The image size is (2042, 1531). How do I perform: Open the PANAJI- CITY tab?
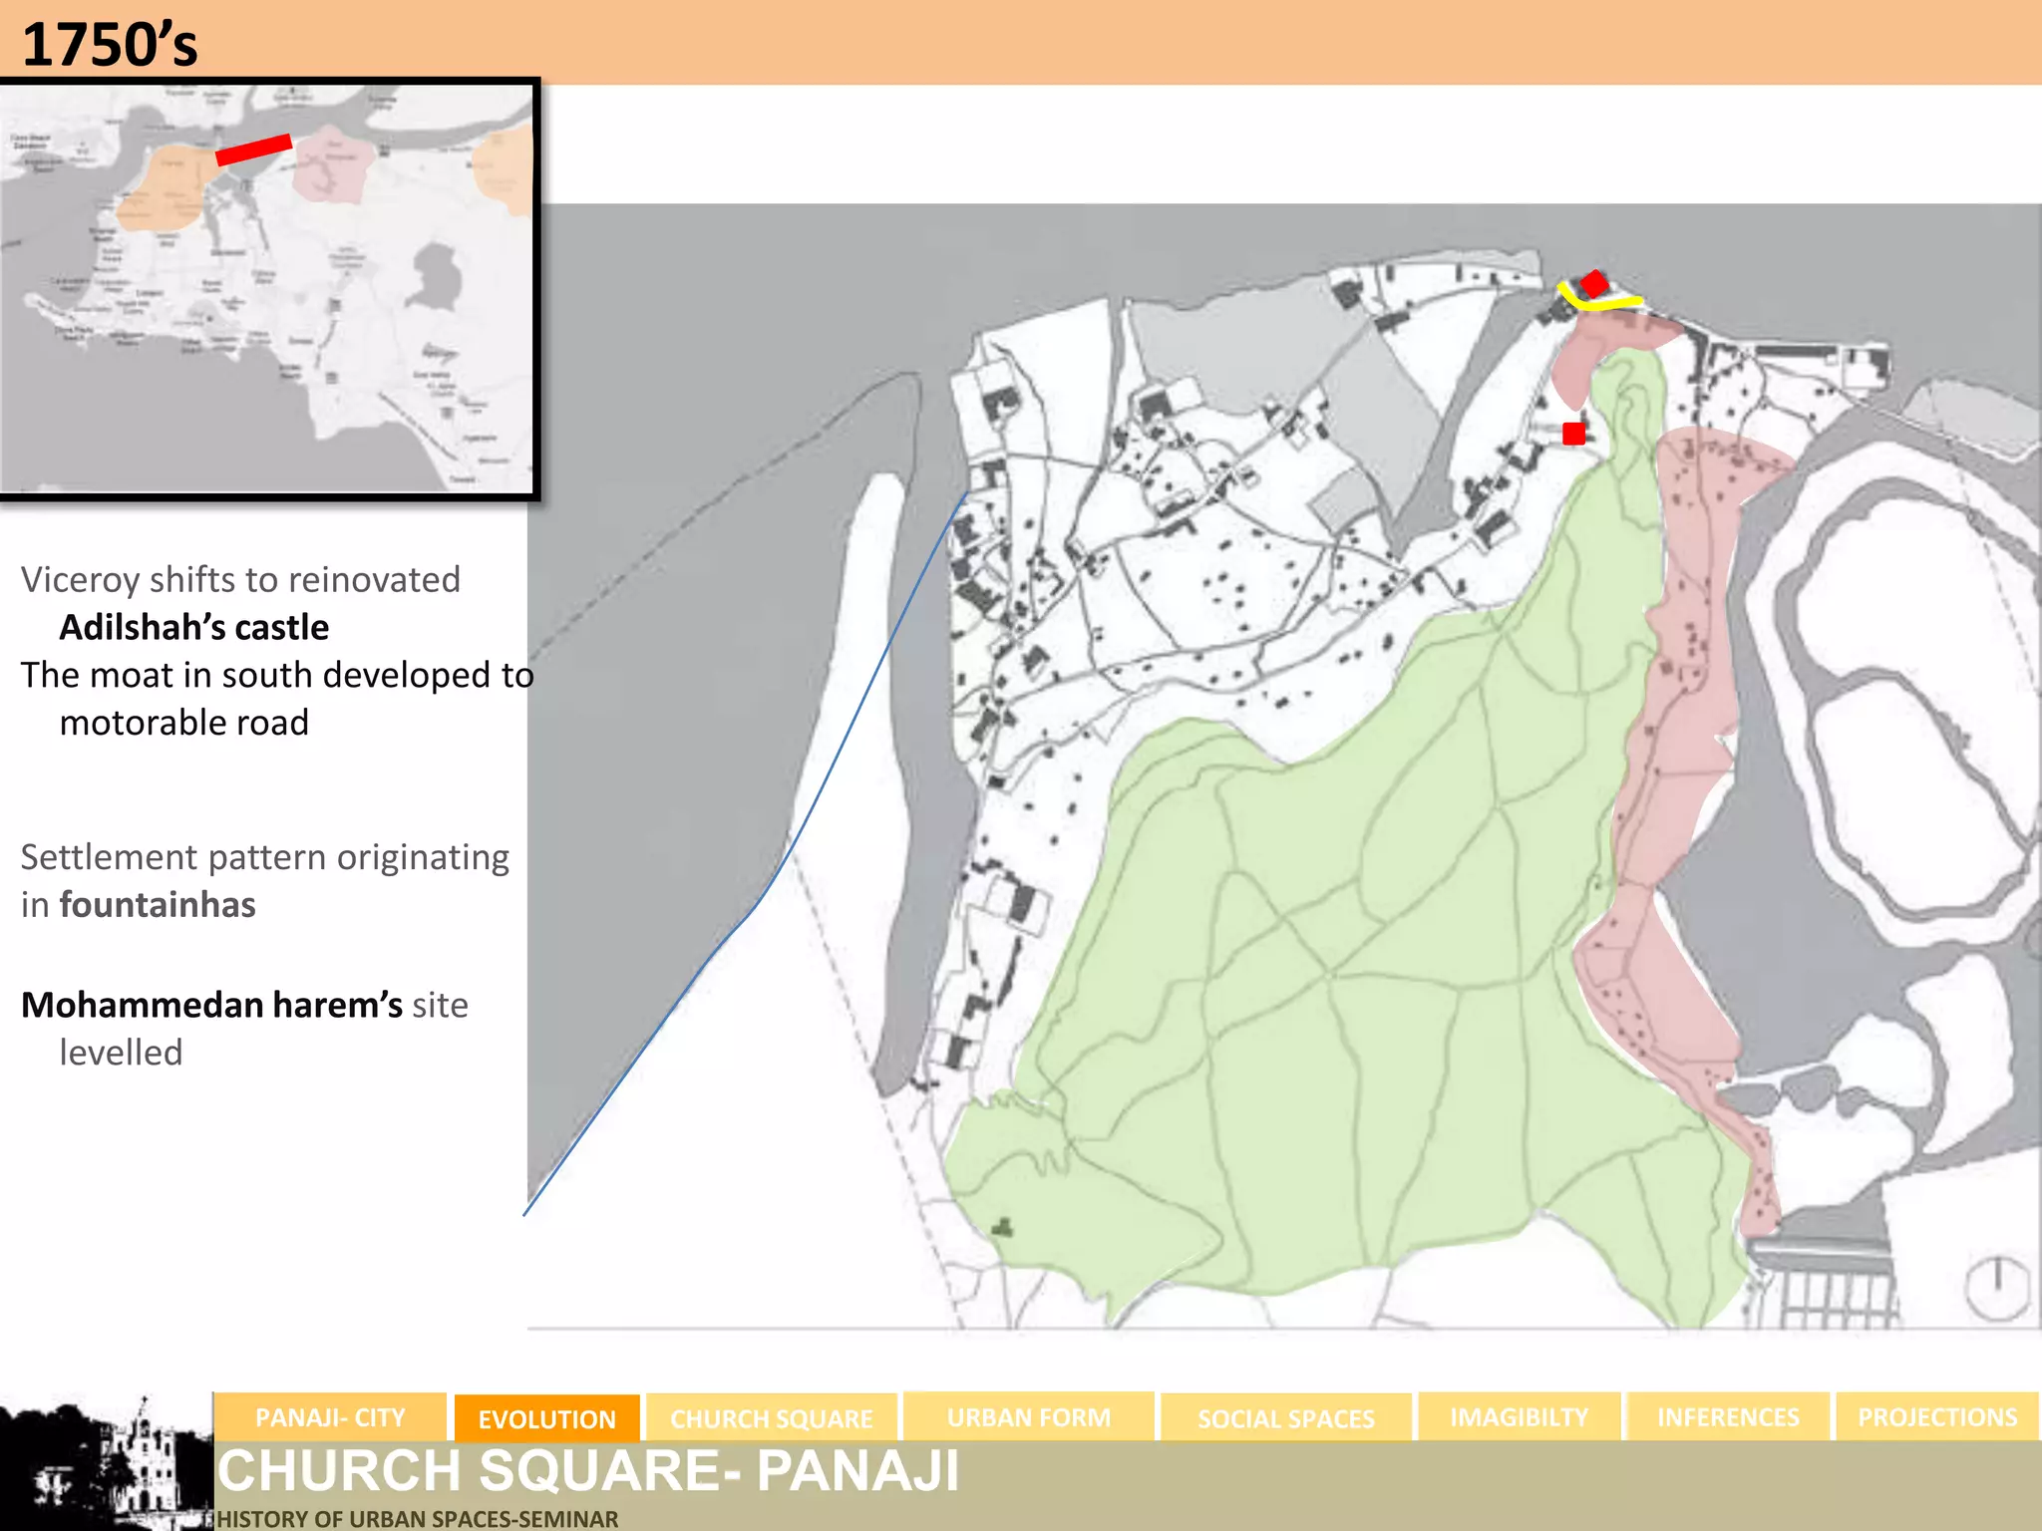pyautogui.click(x=330, y=1416)
